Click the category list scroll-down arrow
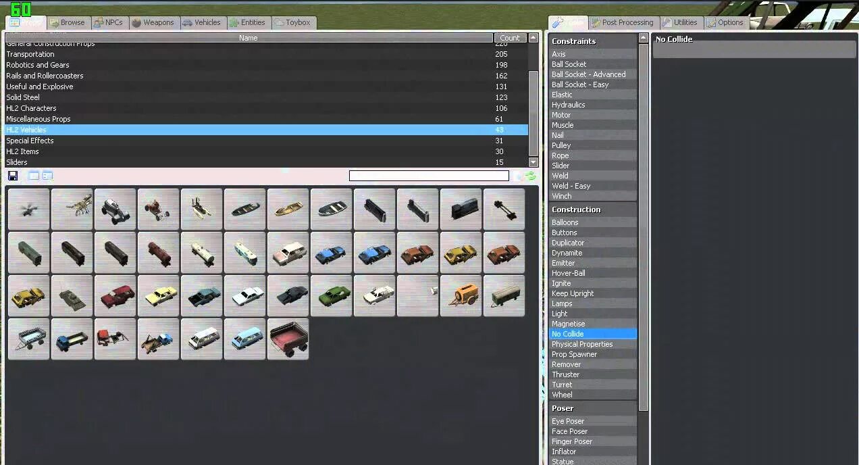The height and width of the screenshot is (465, 859). [x=533, y=162]
